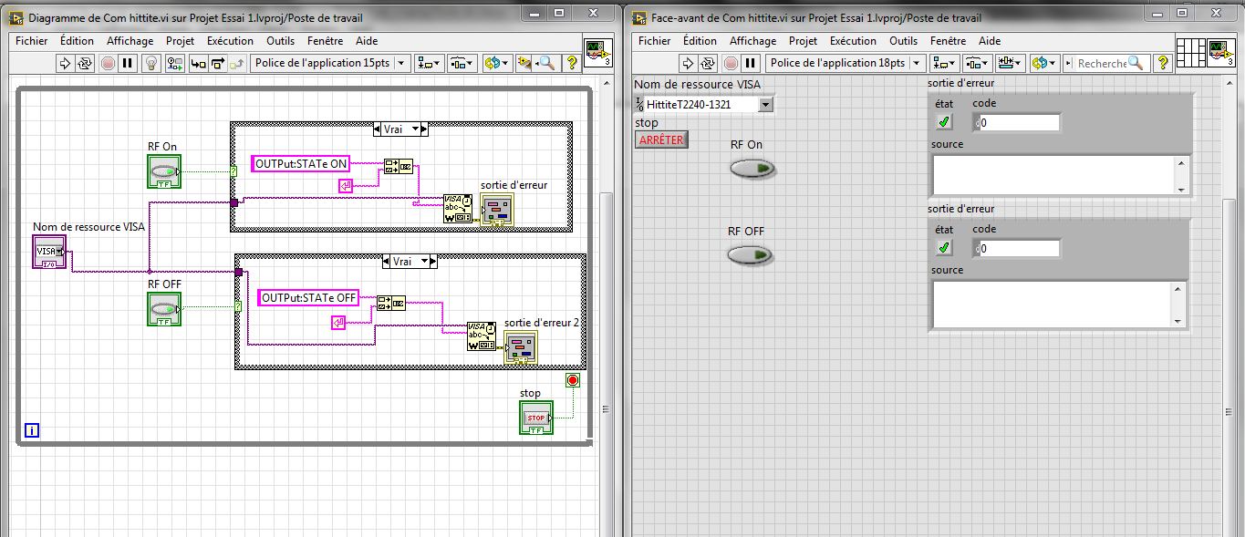Open the VISA resource dropdown HittiteT2240-1321
Screen dimensions: 1245x537
[x=765, y=104]
